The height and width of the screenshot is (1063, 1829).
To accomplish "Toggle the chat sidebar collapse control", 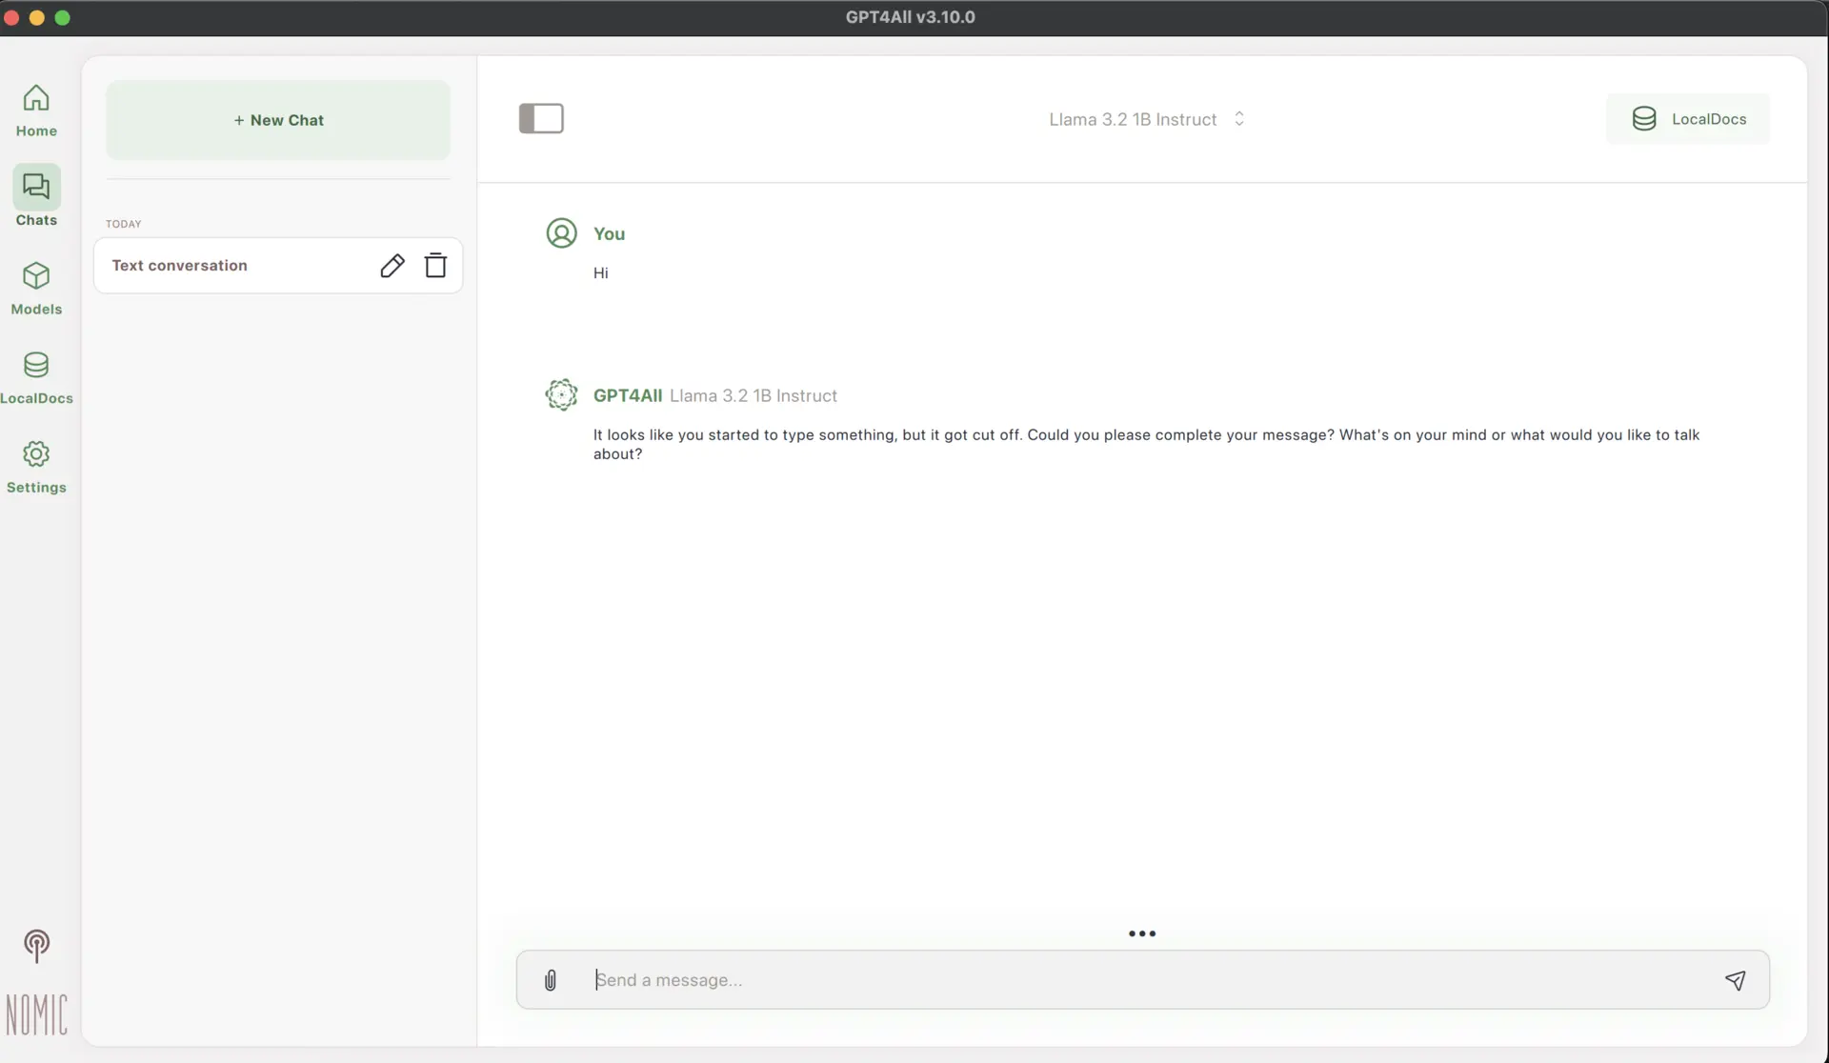I will tap(541, 118).
